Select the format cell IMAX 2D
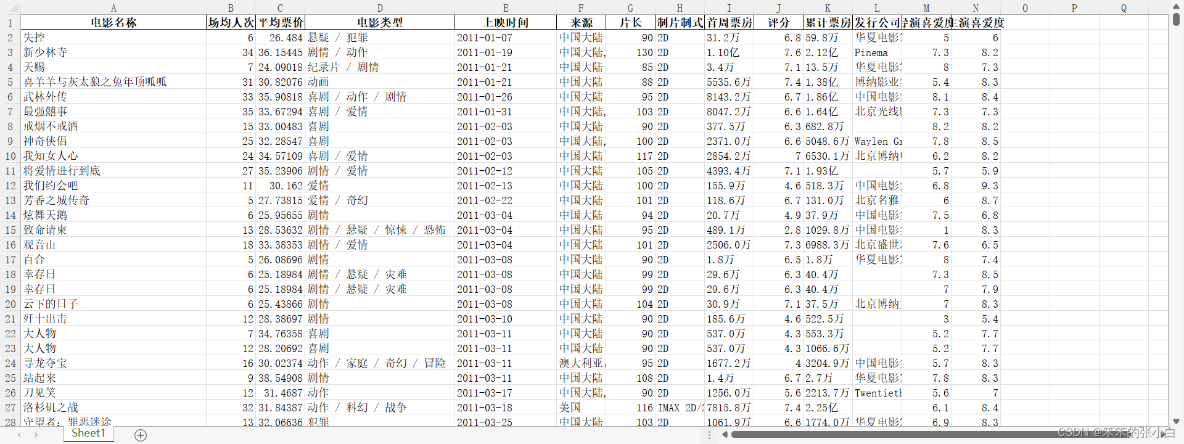Image resolution: width=1184 pixels, height=444 pixels. click(680, 408)
